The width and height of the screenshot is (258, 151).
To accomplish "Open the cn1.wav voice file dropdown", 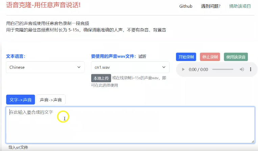I will pos(130,67).
